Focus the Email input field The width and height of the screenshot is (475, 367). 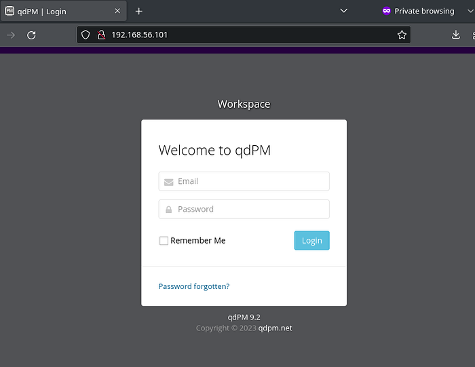pos(251,181)
